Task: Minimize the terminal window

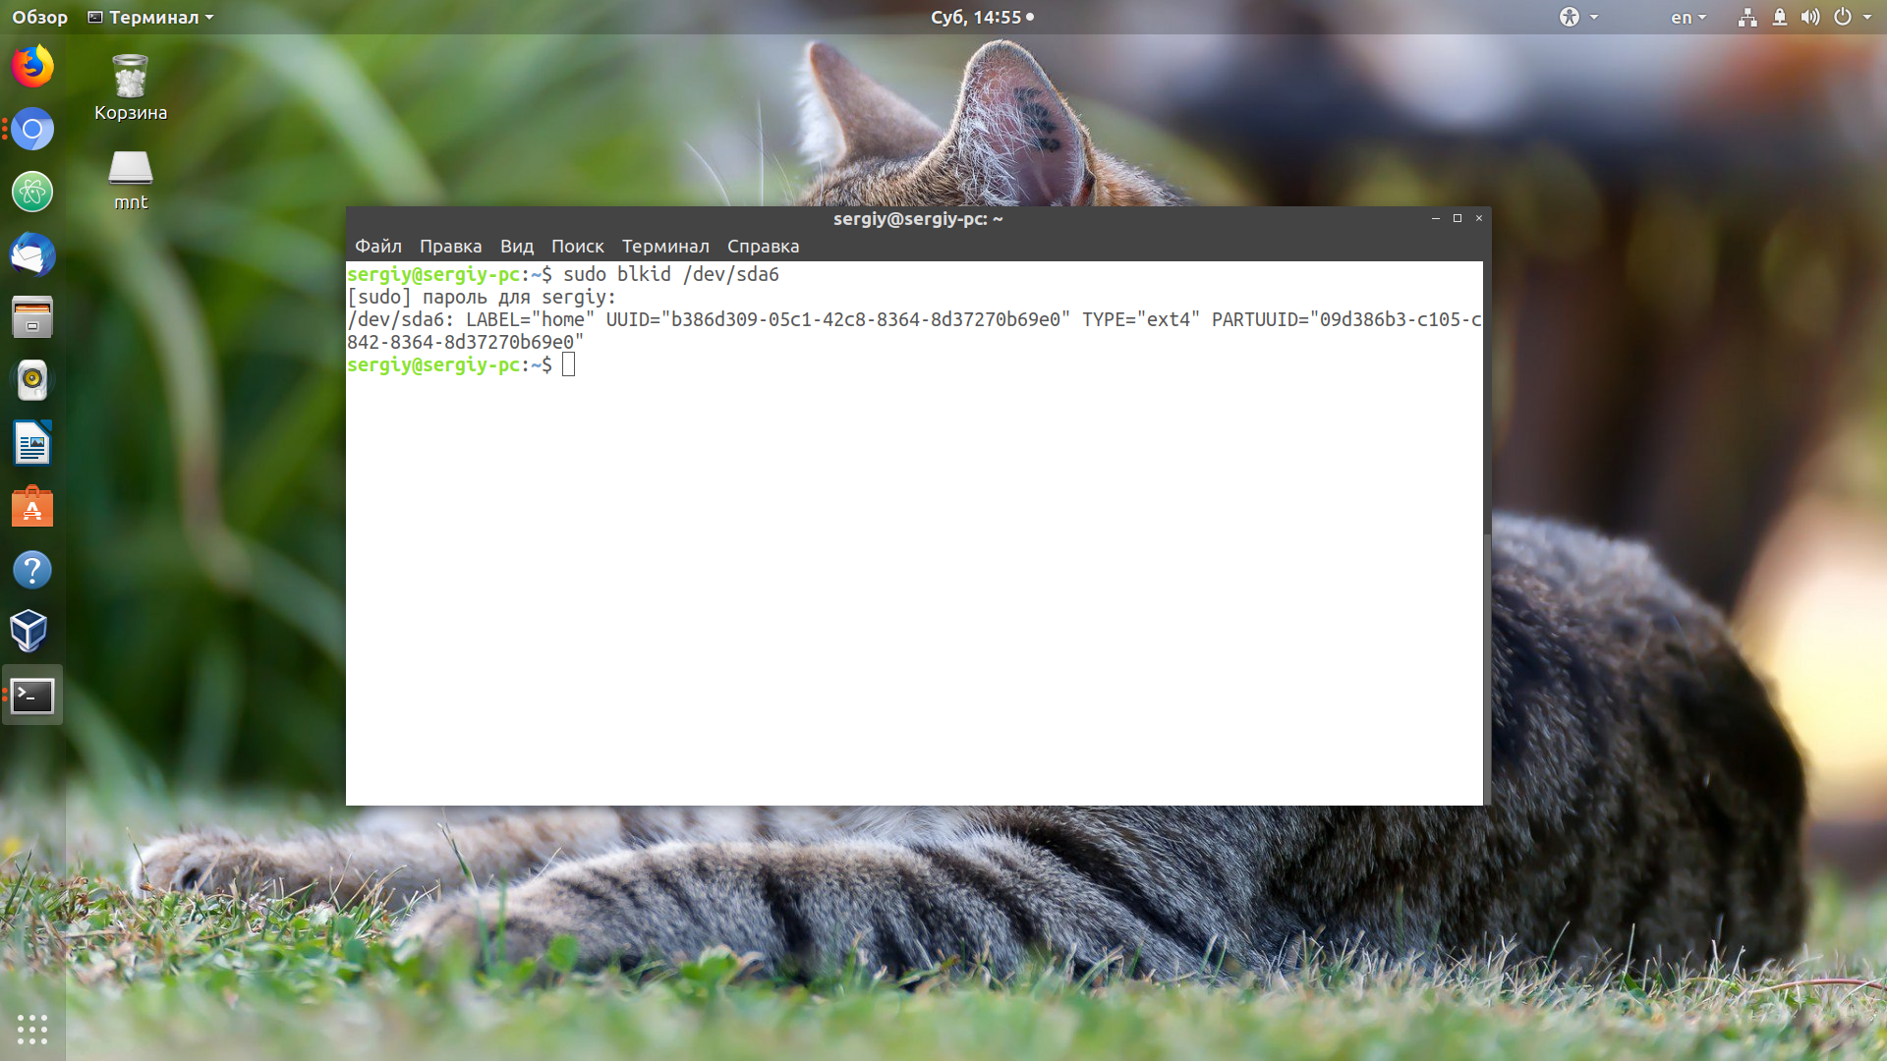Action: [1436, 218]
